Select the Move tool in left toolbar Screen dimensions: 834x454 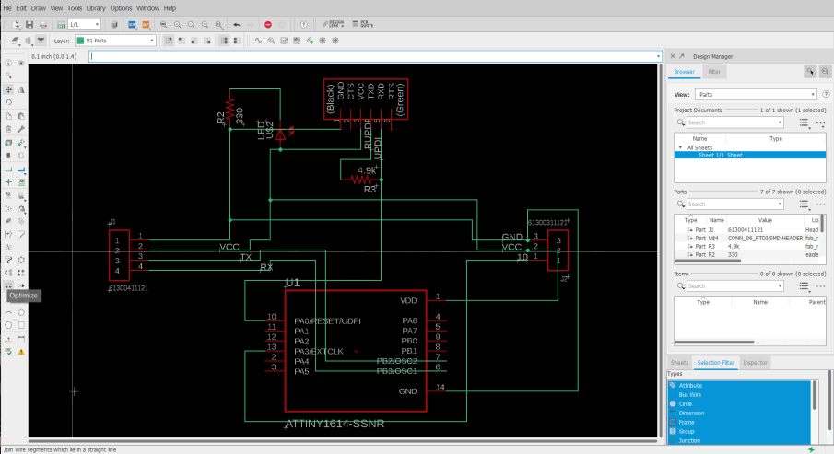[8, 89]
